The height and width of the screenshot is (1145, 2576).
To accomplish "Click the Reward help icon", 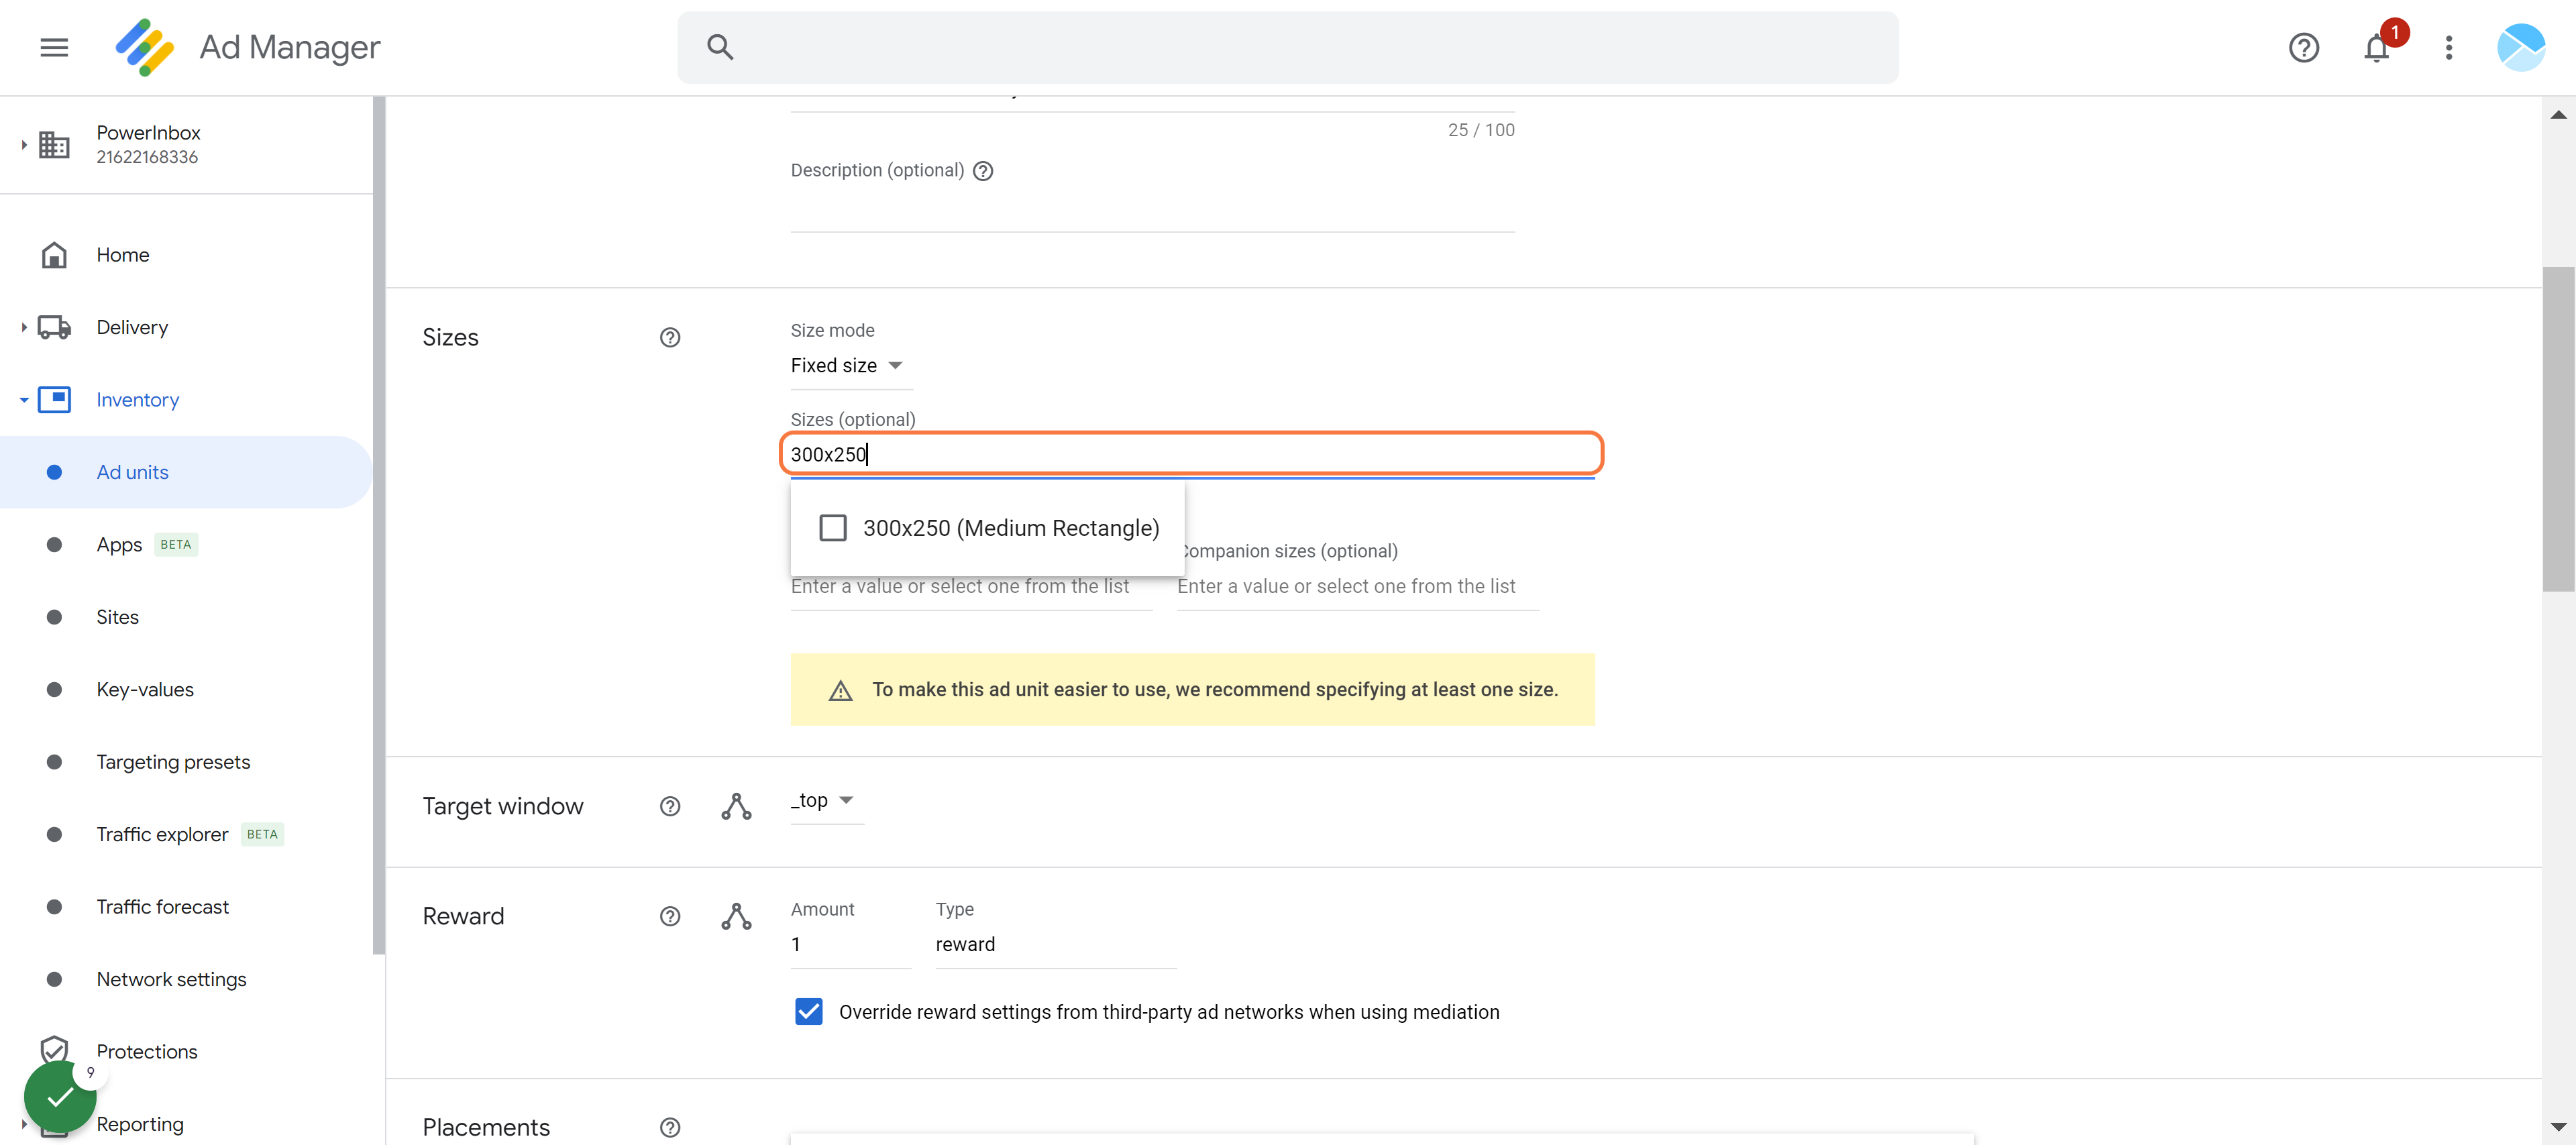I will [x=670, y=916].
